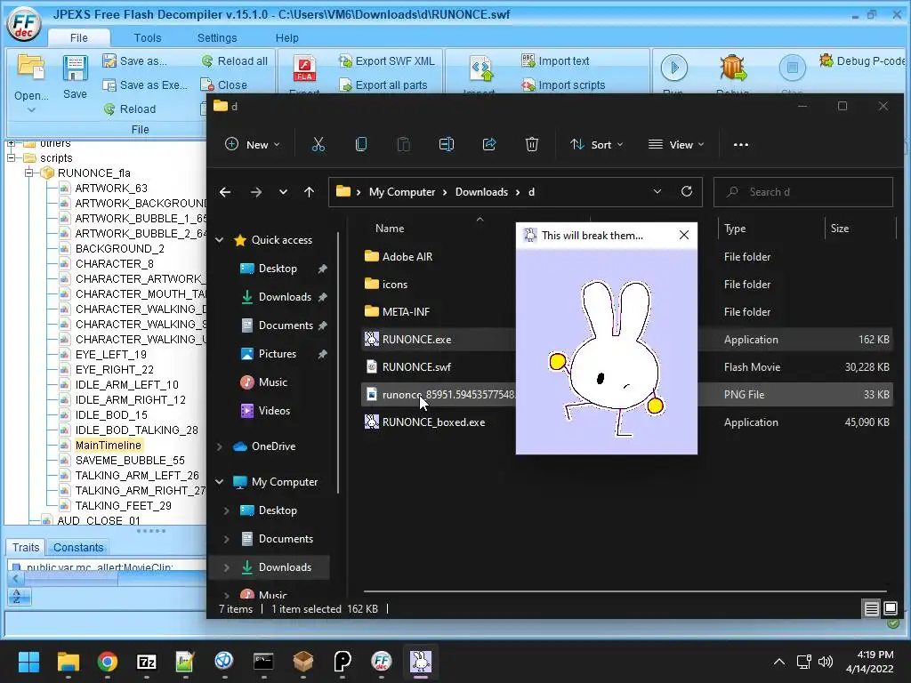Screen dimensions: 911x683
Task: Click the Copy icon in Explorer toolbar
Action: click(361, 145)
